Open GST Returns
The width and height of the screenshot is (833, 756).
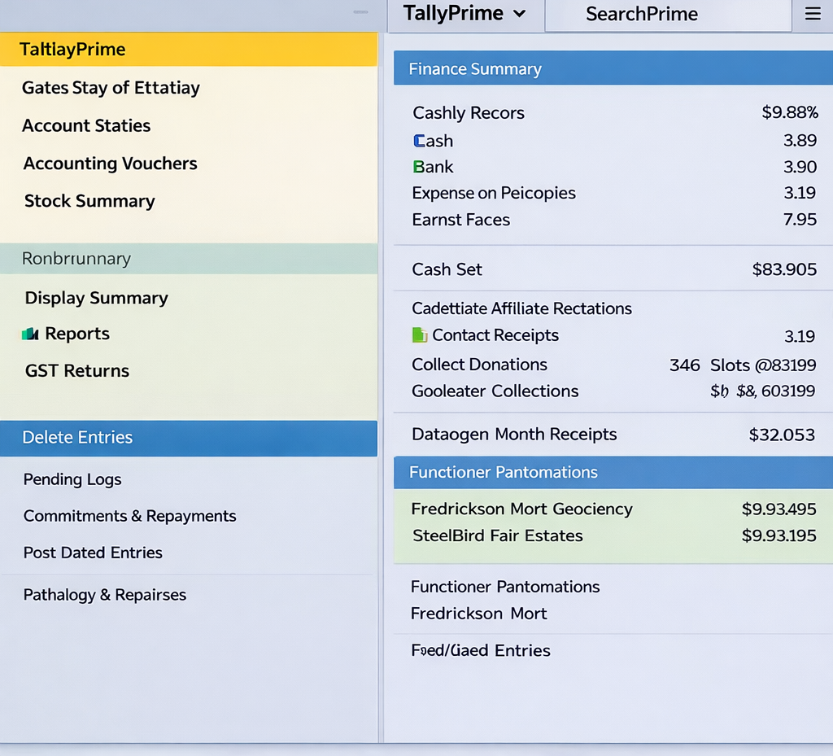[x=77, y=371]
